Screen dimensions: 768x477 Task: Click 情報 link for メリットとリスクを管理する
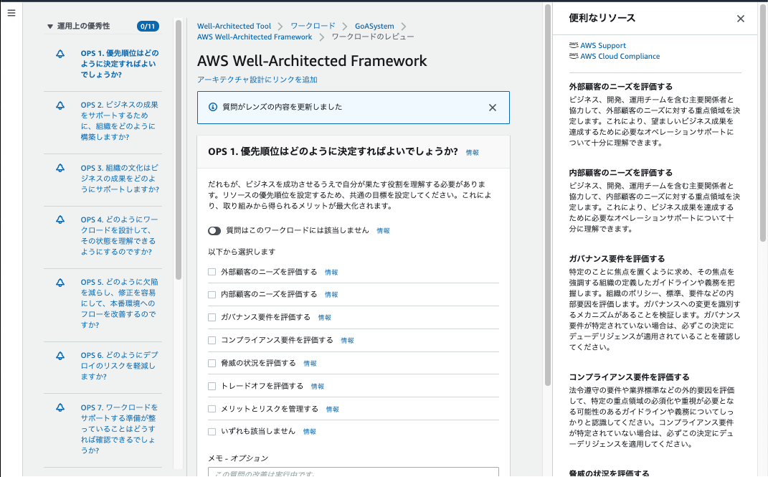[x=332, y=410]
